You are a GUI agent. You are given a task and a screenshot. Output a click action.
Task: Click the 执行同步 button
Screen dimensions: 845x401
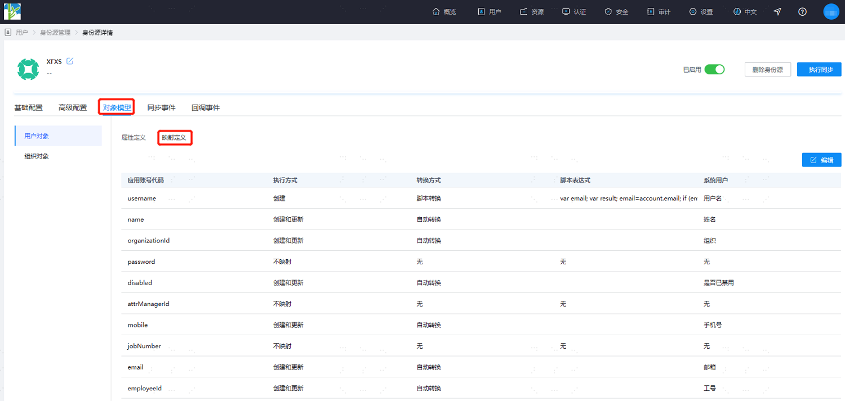(819, 70)
